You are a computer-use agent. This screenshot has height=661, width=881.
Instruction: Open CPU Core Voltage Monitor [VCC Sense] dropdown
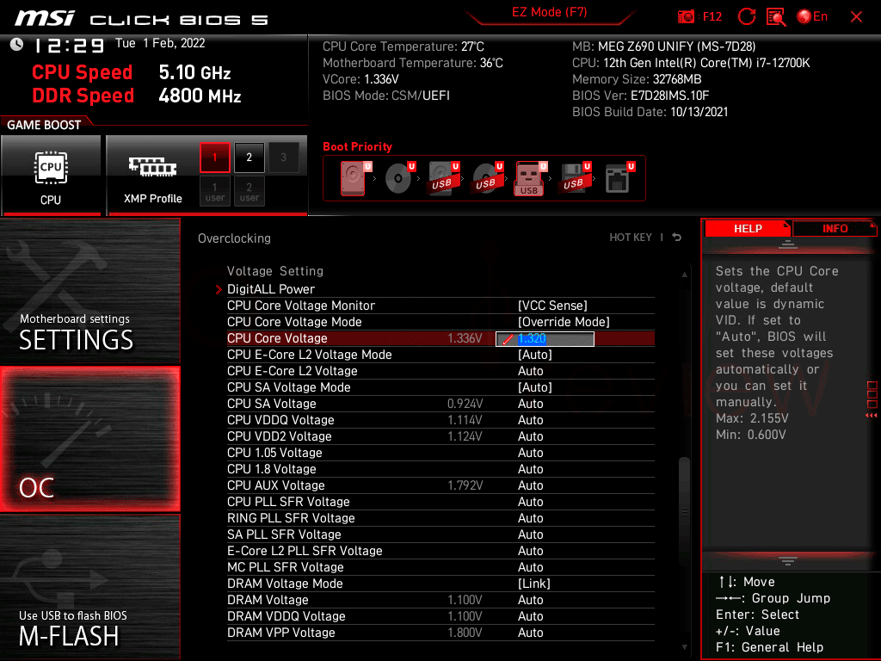point(552,306)
